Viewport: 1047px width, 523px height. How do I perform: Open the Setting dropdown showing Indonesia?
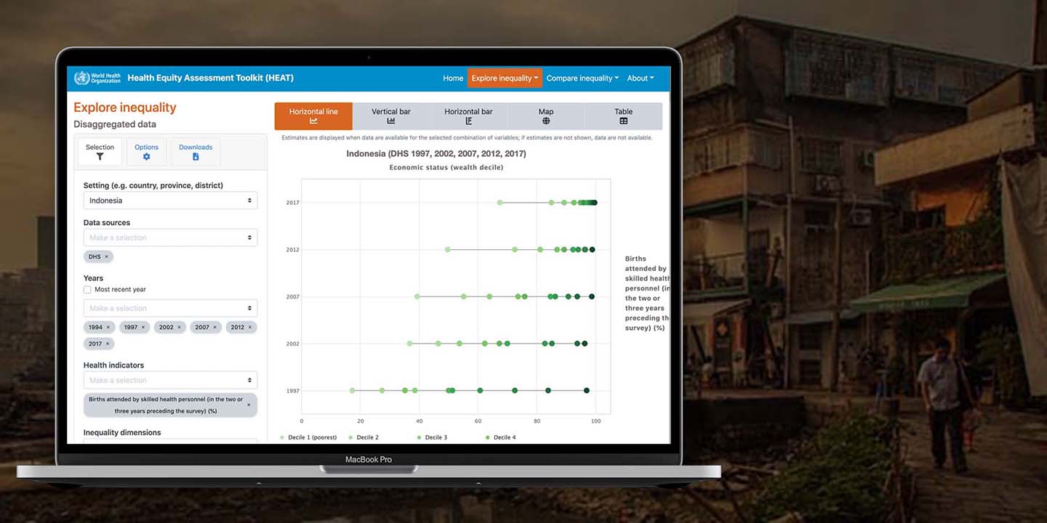170,200
